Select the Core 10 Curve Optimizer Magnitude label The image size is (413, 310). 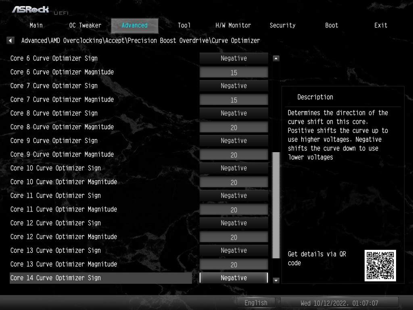[64, 182]
